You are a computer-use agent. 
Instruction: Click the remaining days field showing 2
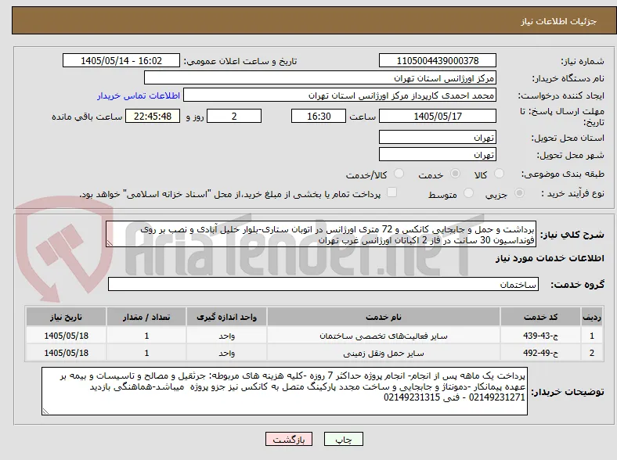(x=234, y=116)
